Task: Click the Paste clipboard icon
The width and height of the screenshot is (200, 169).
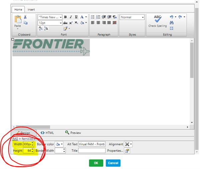Action: pos(18,19)
